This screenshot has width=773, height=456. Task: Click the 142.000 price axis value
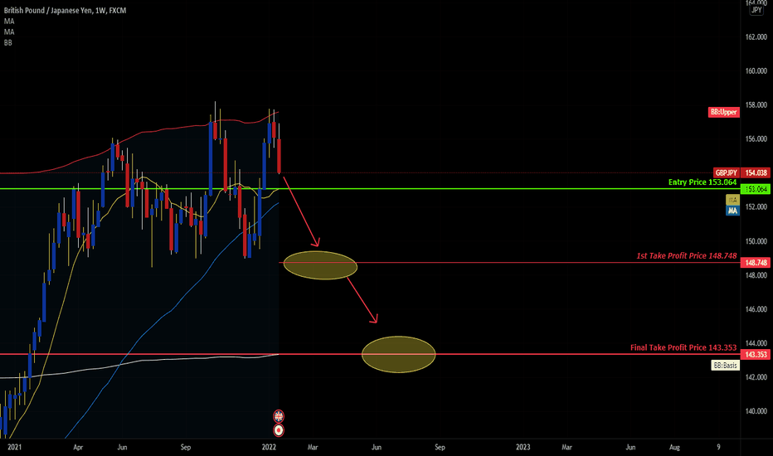click(x=756, y=377)
